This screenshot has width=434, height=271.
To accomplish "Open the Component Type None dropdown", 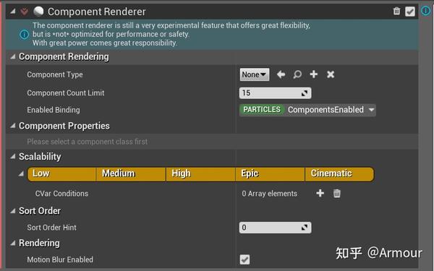I will click(255, 74).
